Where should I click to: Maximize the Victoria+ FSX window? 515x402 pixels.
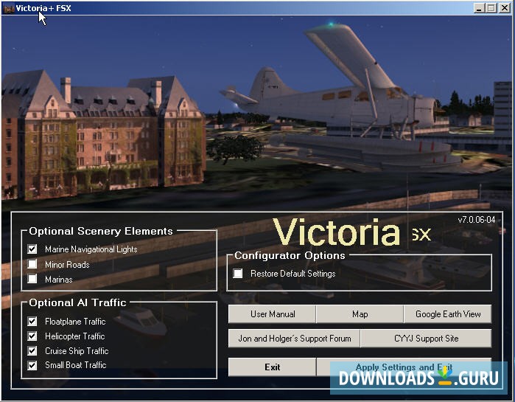491,8
